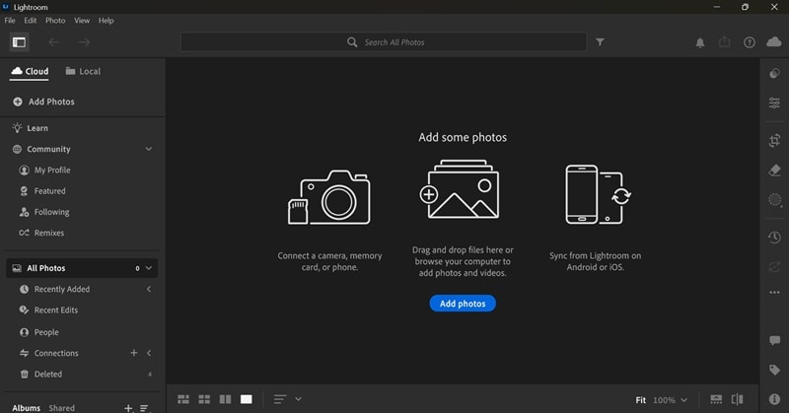789x413 pixels.
Task: Open the sort order dropdown arrow
Action: [x=299, y=399]
